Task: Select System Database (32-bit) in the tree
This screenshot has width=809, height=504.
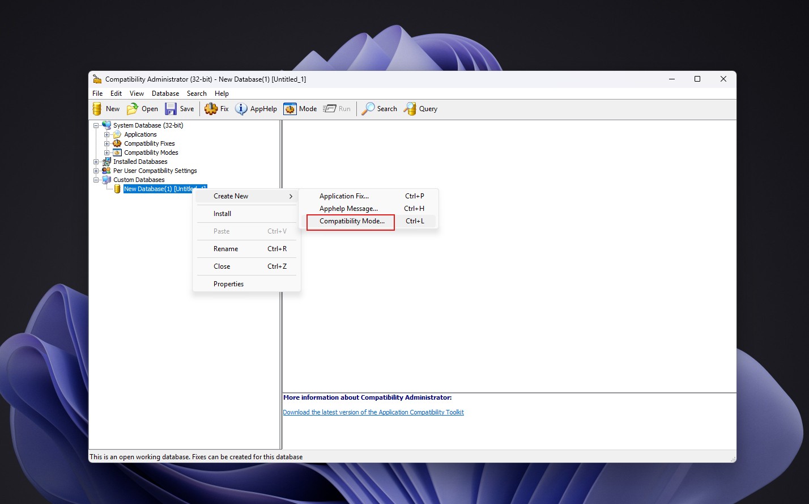Action: click(x=148, y=125)
